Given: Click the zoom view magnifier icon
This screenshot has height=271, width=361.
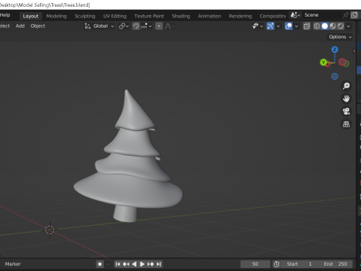Looking at the screenshot, I should coord(346,86).
